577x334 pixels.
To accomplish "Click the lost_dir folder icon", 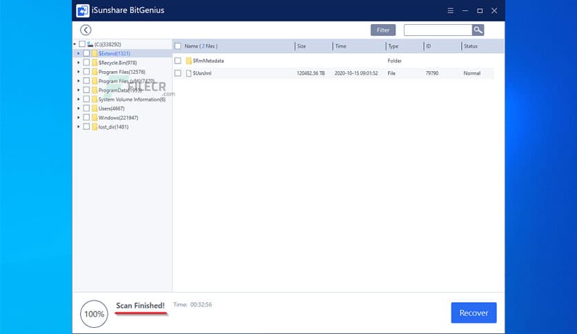I will point(95,127).
